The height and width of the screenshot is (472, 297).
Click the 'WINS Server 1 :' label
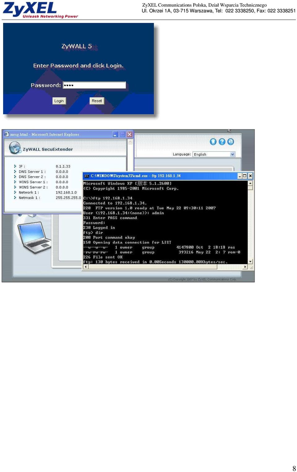click(x=33, y=182)
